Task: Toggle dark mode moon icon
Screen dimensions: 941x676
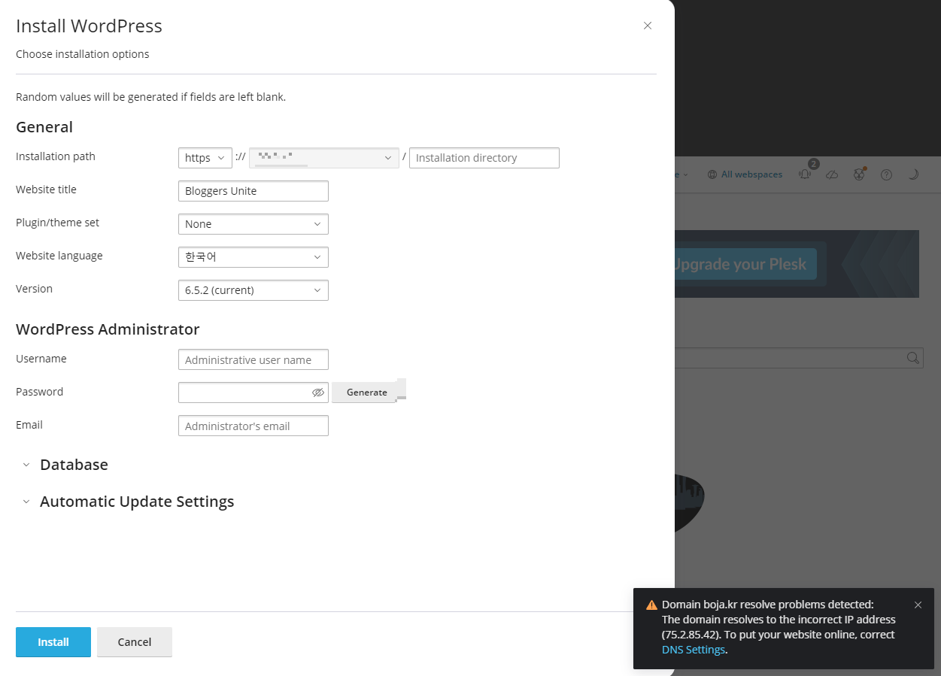Action: coord(912,174)
